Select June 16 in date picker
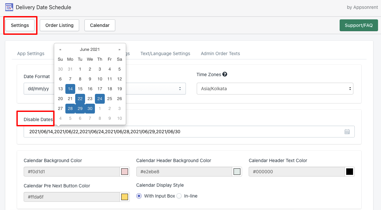Screen dimensions: 381x210 coord(90,89)
